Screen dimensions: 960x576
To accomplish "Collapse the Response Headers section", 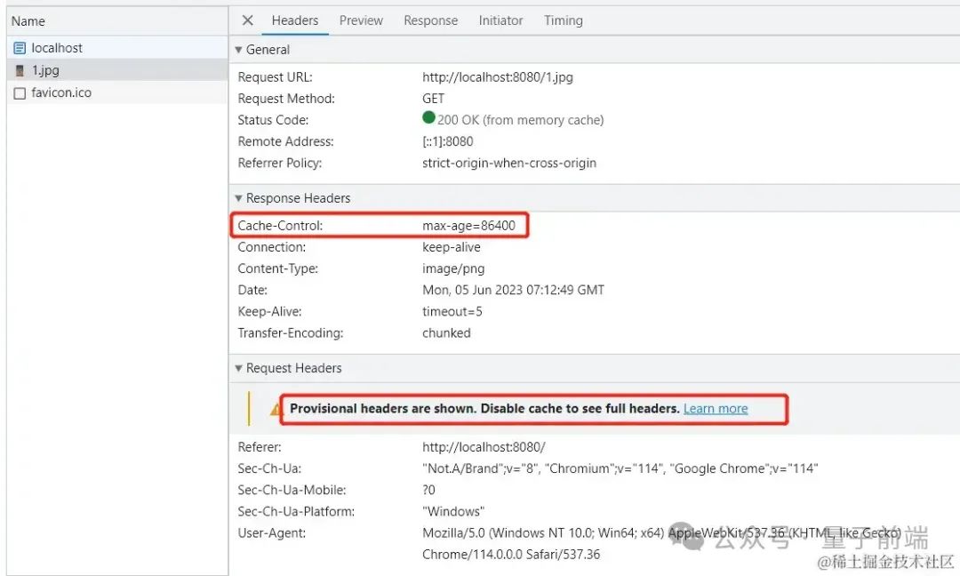I will 239,198.
